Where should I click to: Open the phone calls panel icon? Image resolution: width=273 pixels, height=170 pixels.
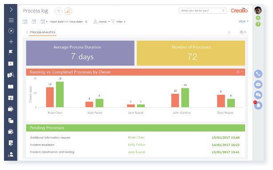[258, 74]
